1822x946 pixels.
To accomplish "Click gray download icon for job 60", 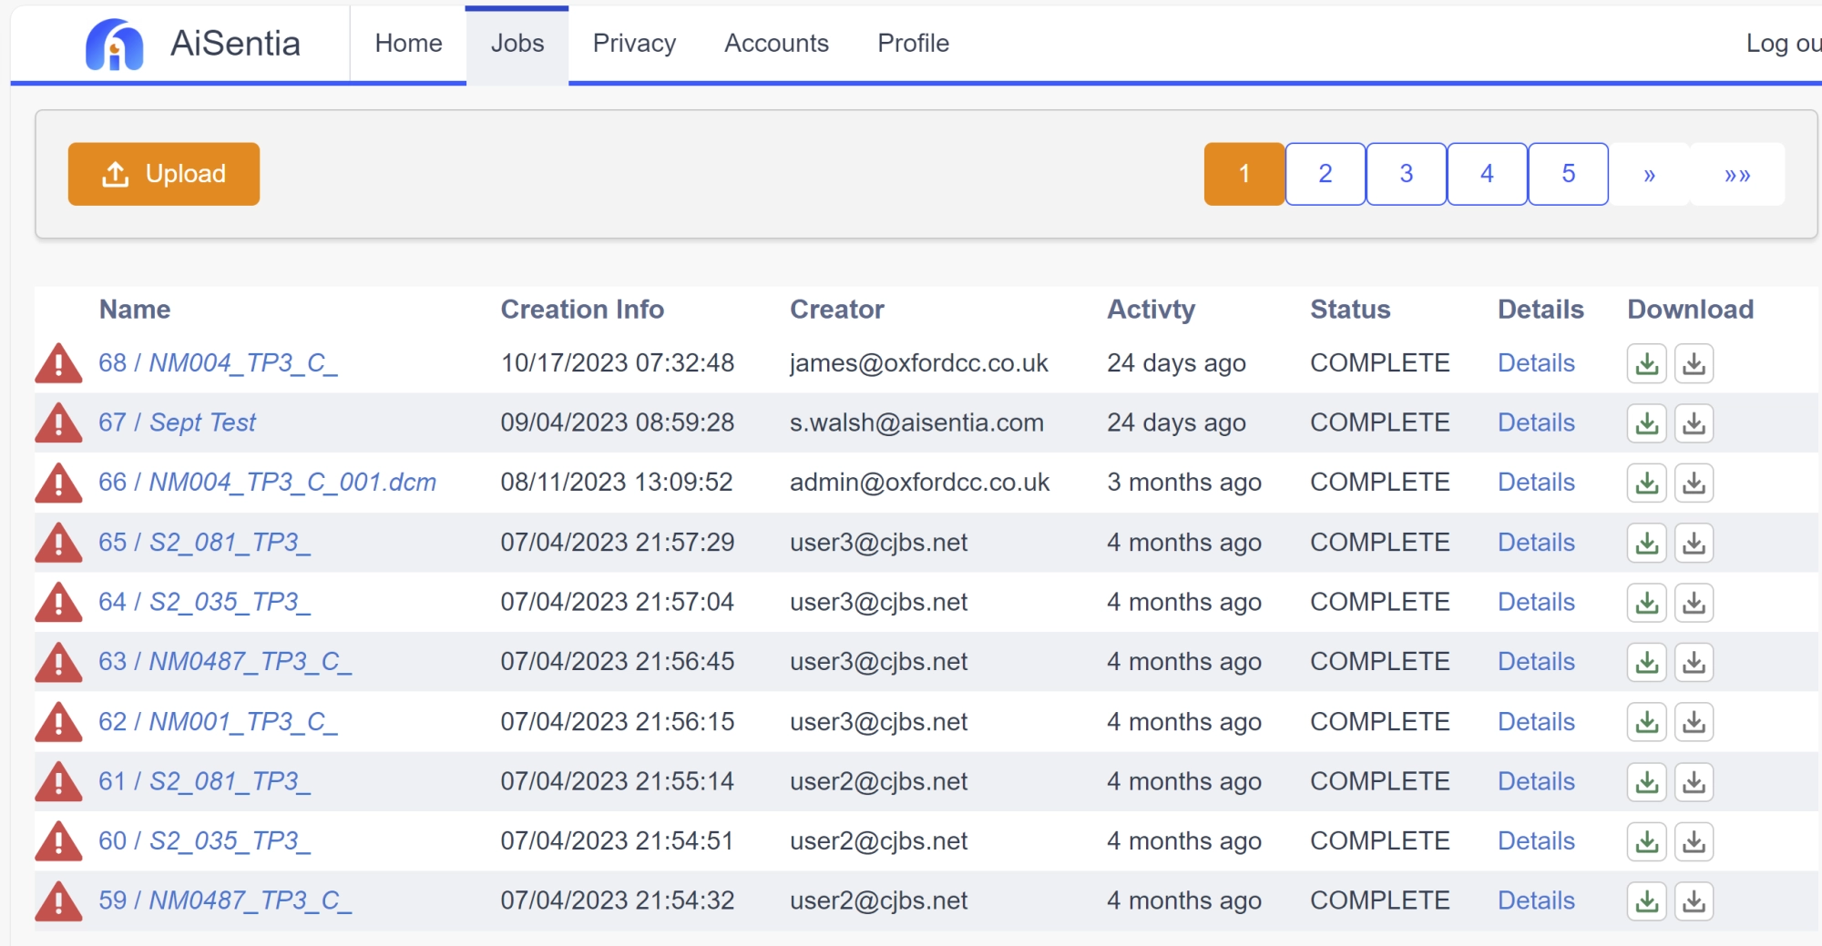I will (x=1694, y=841).
